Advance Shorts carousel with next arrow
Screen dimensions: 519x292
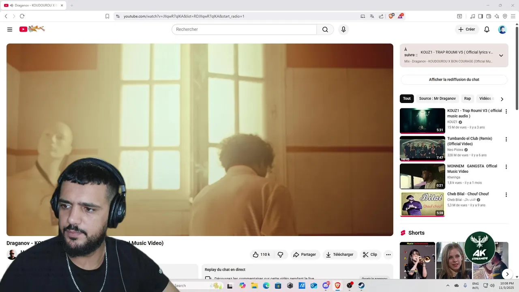(x=507, y=274)
